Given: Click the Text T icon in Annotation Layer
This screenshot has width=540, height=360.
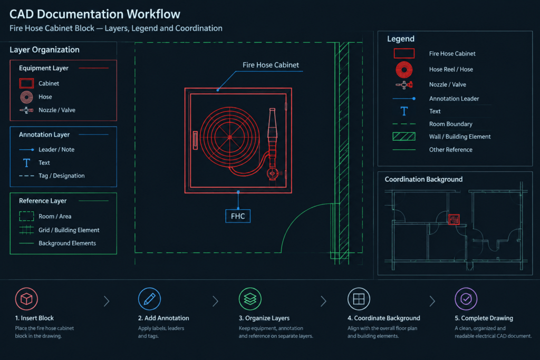Looking at the screenshot, I should pyautogui.click(x=26, y=162).
